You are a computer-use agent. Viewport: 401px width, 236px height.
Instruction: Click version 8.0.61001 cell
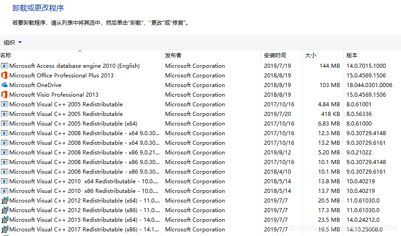pyautogui.click(x=358, y=104)
